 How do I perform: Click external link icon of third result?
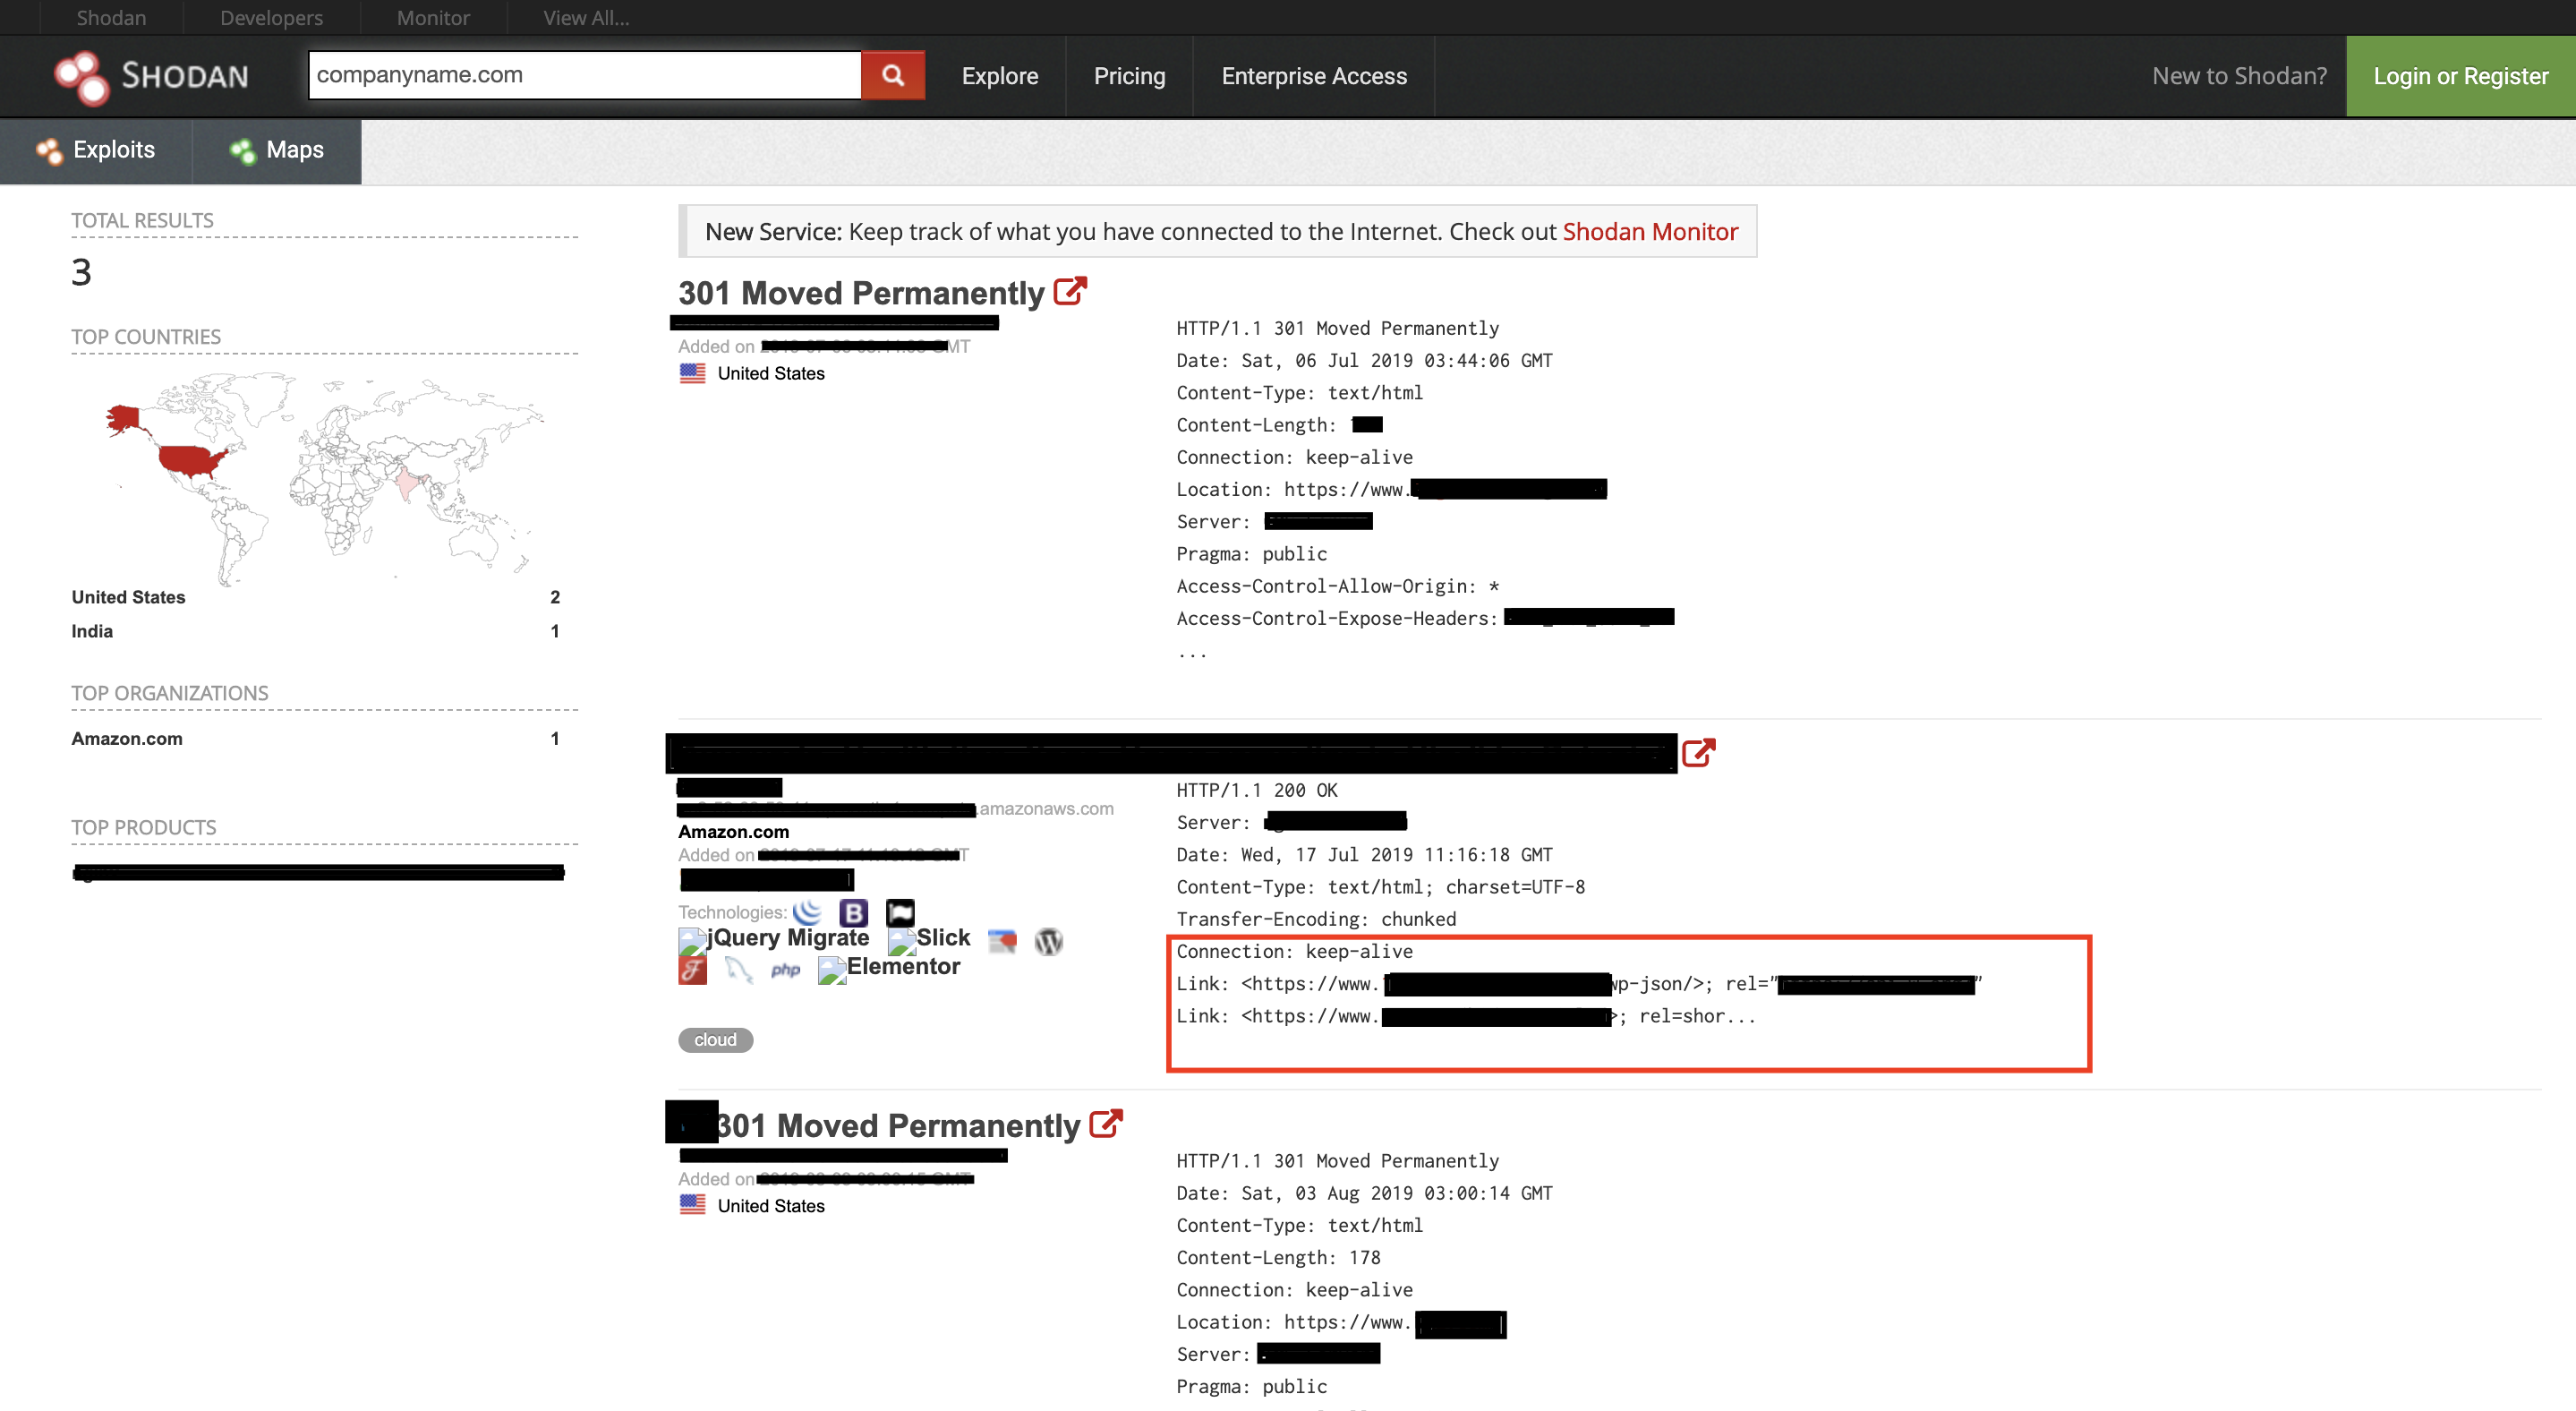coord(1106,1124)
